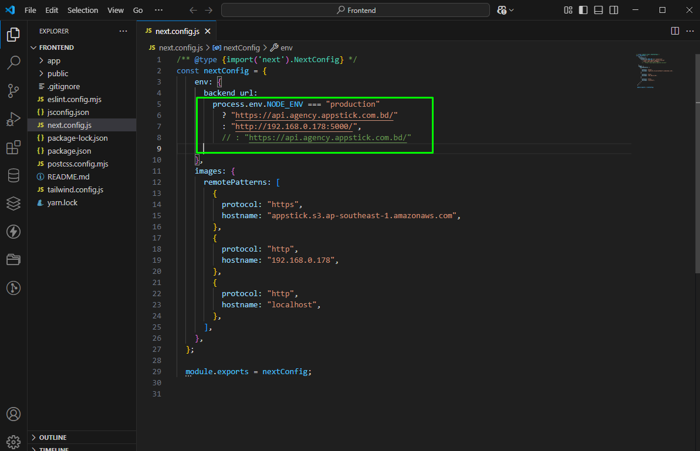Open the Extensions view

[x=13, y=147]
